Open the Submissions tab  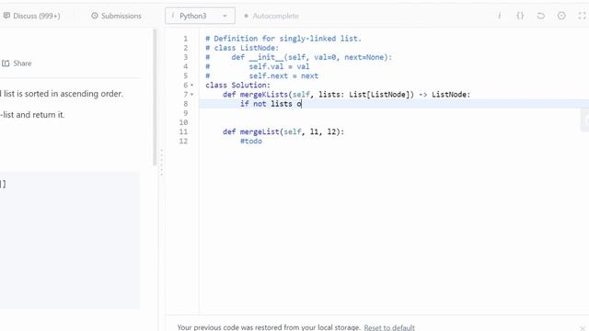point(116,16)
